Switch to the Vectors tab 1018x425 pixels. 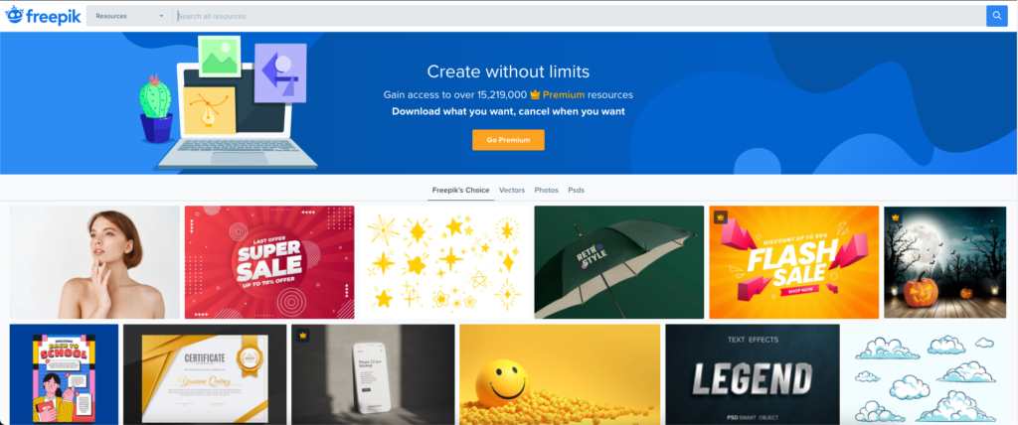point(512,190)
